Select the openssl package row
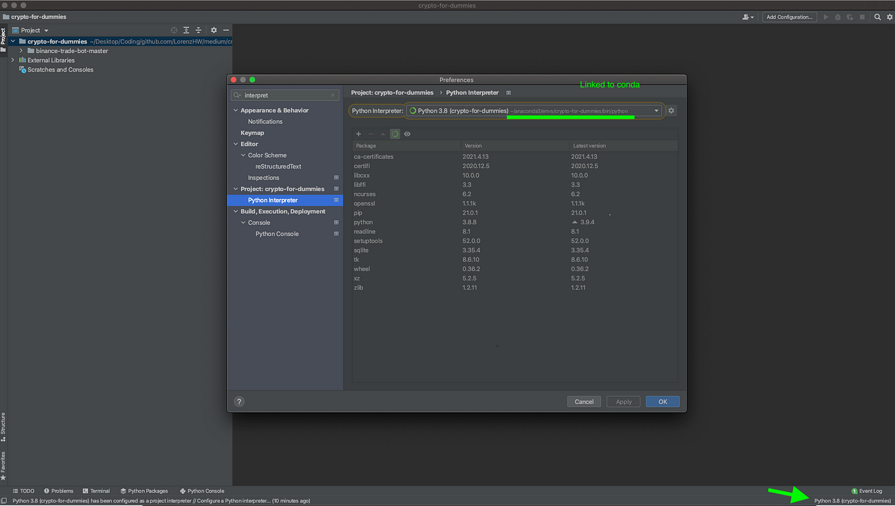 pos(515,203)
